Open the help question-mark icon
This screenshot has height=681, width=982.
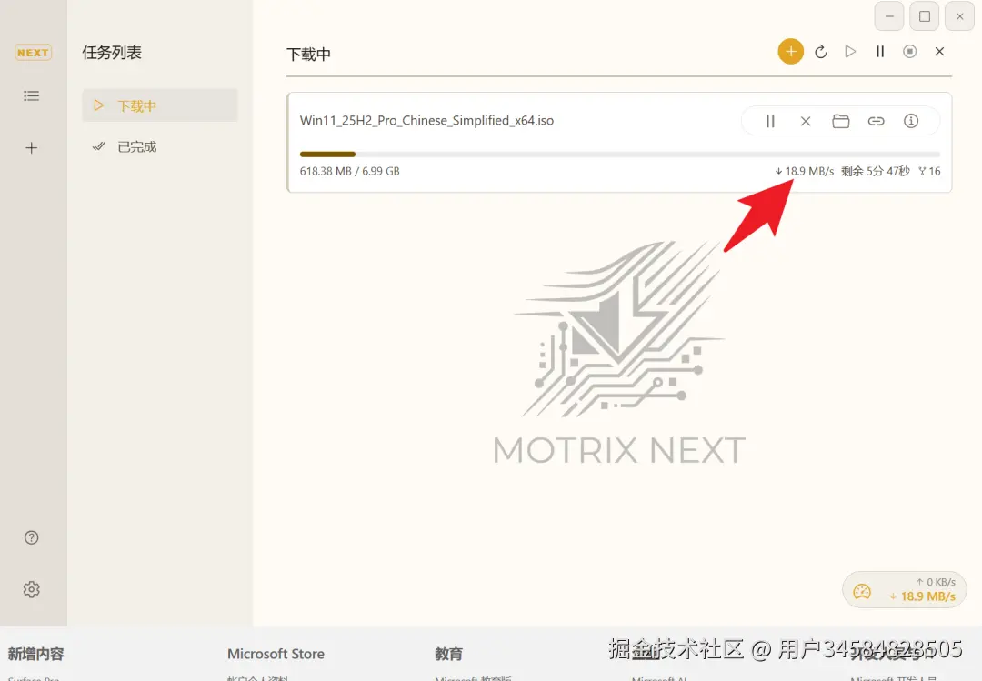tap(31, 537)
